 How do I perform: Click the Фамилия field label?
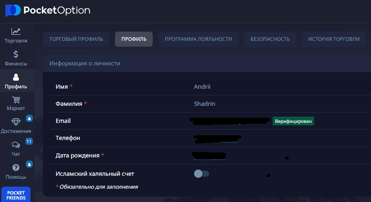[69, 104]
